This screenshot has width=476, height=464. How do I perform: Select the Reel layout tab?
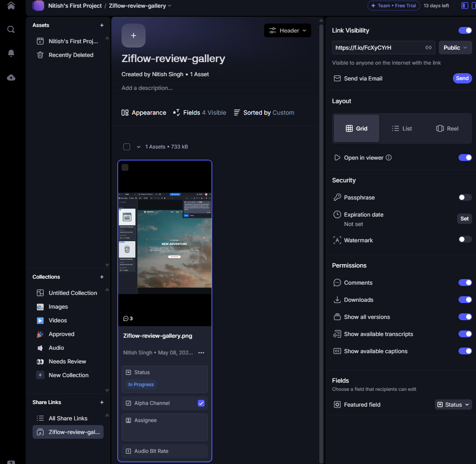point(447,128)
